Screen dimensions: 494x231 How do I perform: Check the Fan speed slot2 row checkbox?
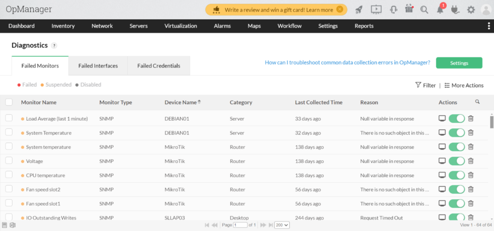[x=9, y=190]
